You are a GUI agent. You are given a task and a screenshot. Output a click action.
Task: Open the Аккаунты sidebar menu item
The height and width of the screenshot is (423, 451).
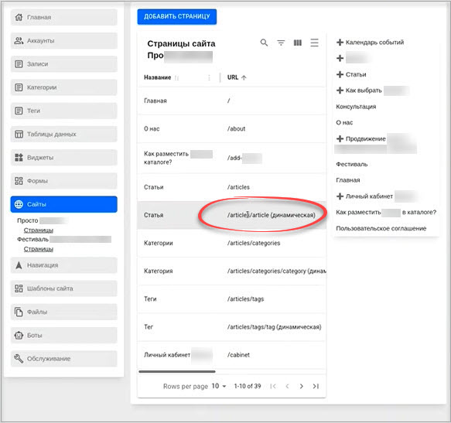[x=64, y=40]
